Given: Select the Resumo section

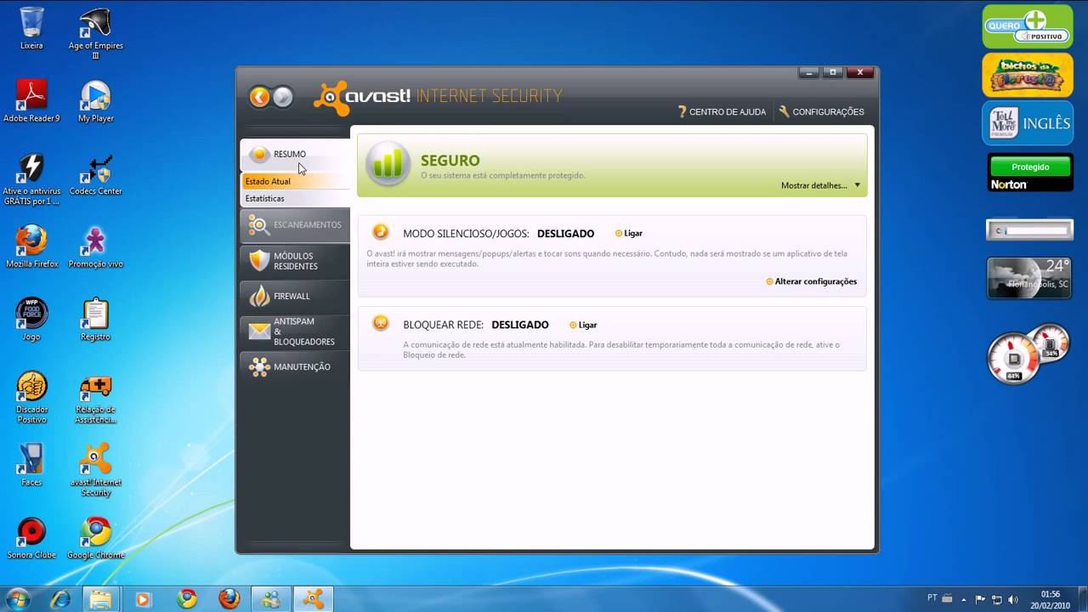Looking at the screenshot, I should point(295,155).
